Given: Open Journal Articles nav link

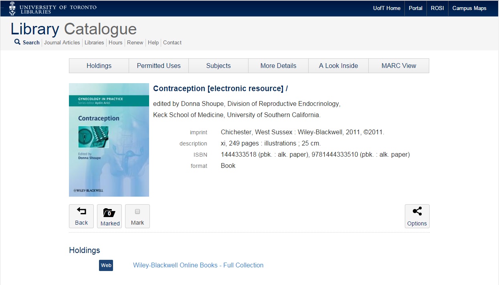Looking at the screenshot, I should 62,42.
